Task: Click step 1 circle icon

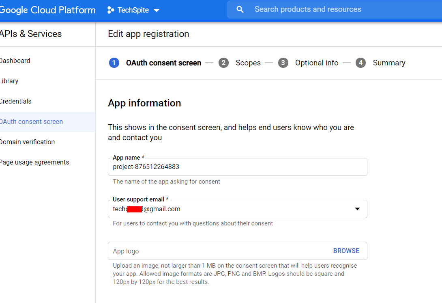Action: 114,63
